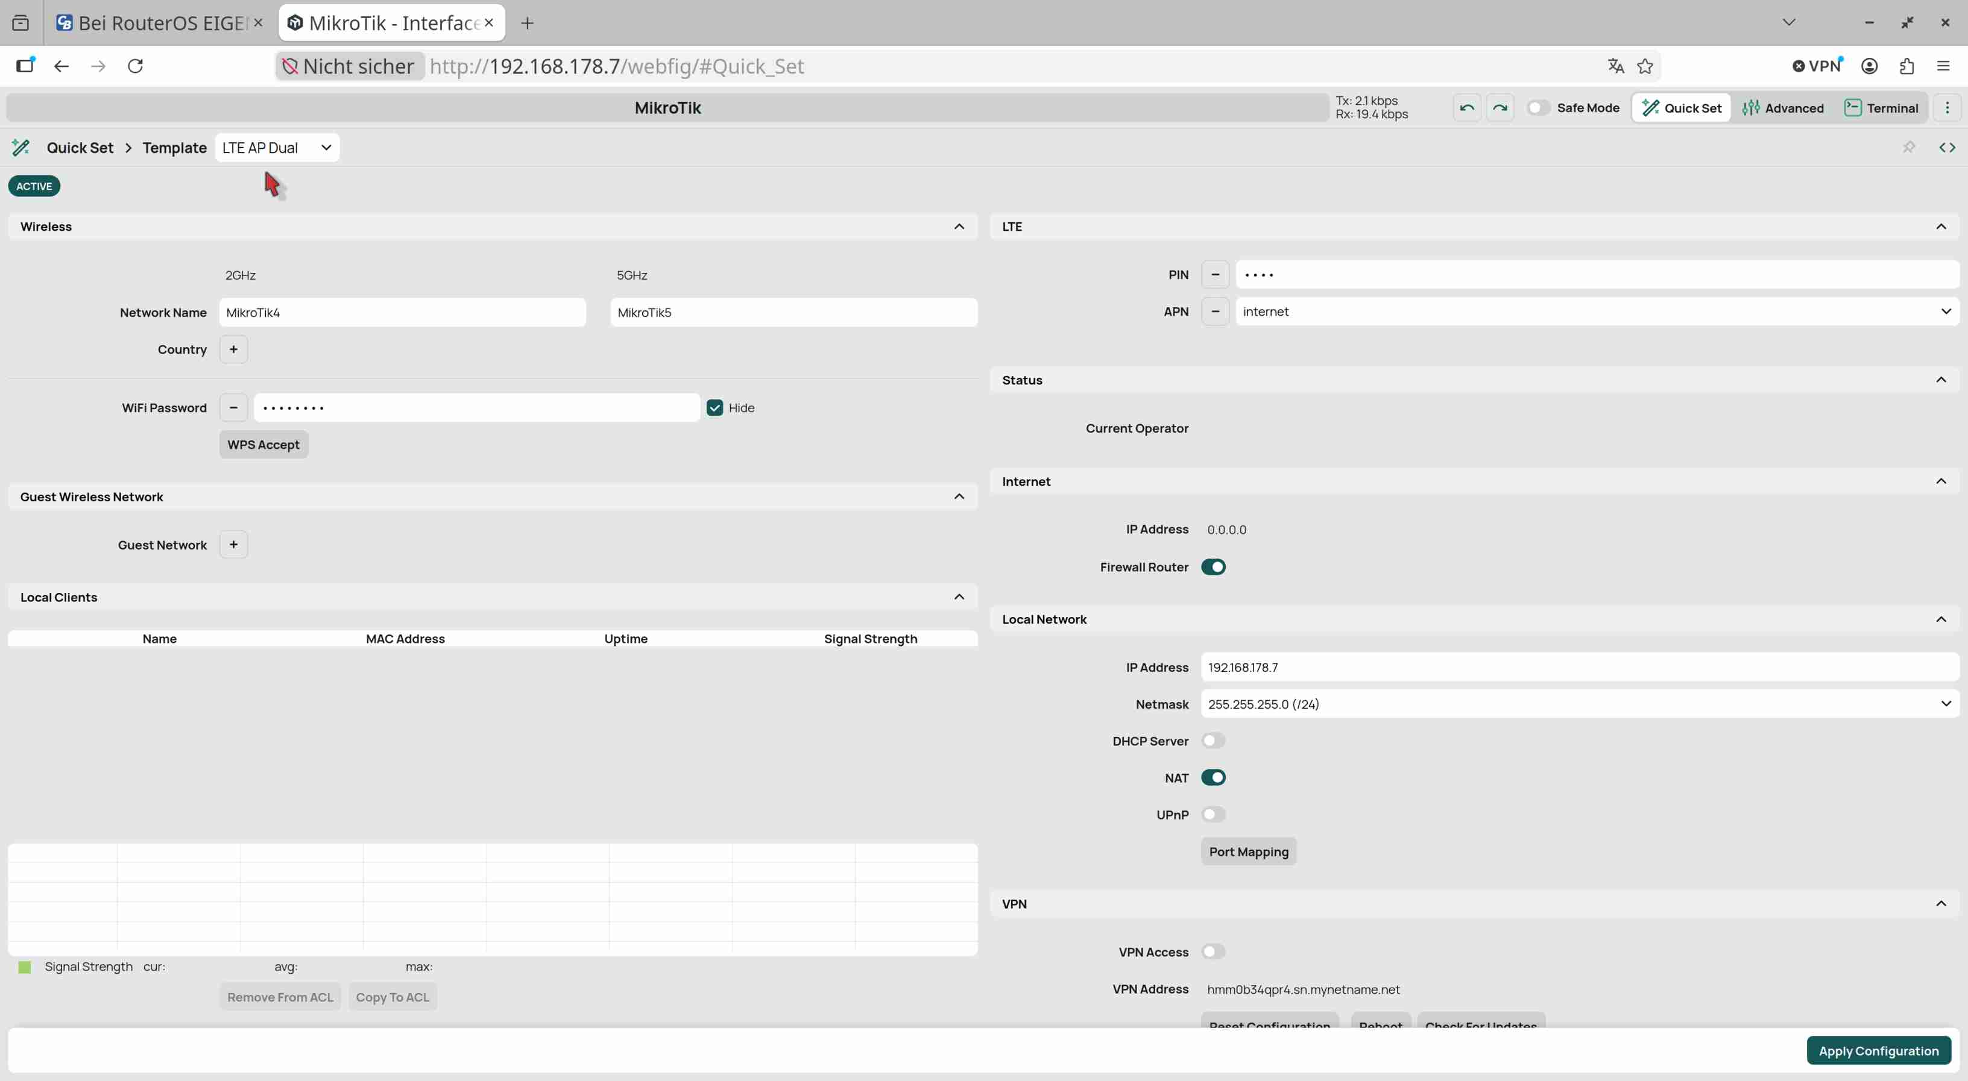This screenshot has width=1968, height=1081.
Task: Collapse the Internet section
Action: (x=1940, y=481)
